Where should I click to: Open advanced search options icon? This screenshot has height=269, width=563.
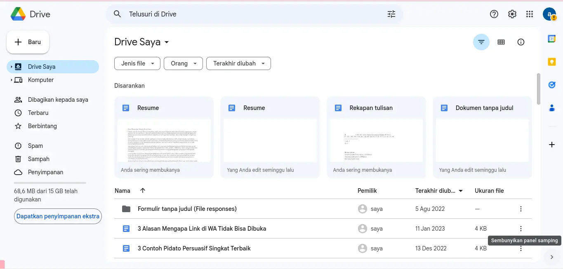[391, 14]
